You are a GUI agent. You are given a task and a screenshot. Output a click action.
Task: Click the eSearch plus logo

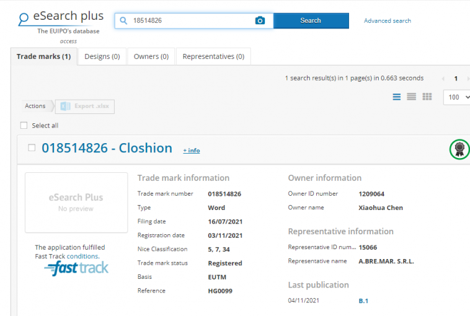tap(61, 17)
